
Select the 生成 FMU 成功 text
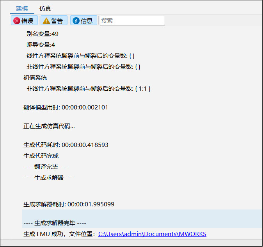coord(43,234)
